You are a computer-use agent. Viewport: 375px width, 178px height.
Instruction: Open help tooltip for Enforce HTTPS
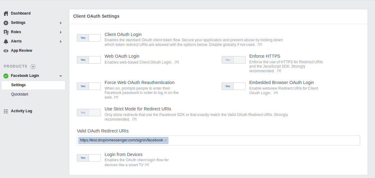(279, 71)
